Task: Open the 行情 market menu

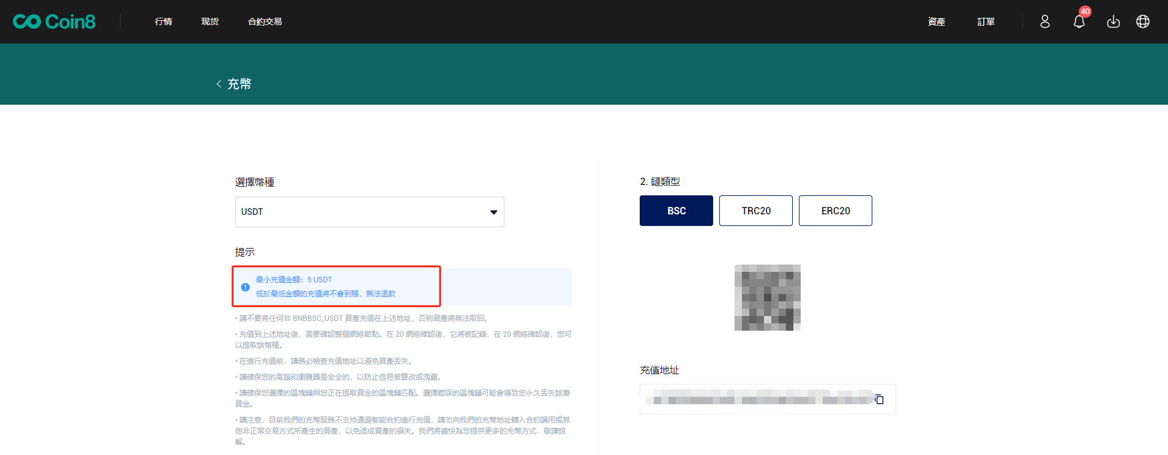Action: [x=163, y=21]
